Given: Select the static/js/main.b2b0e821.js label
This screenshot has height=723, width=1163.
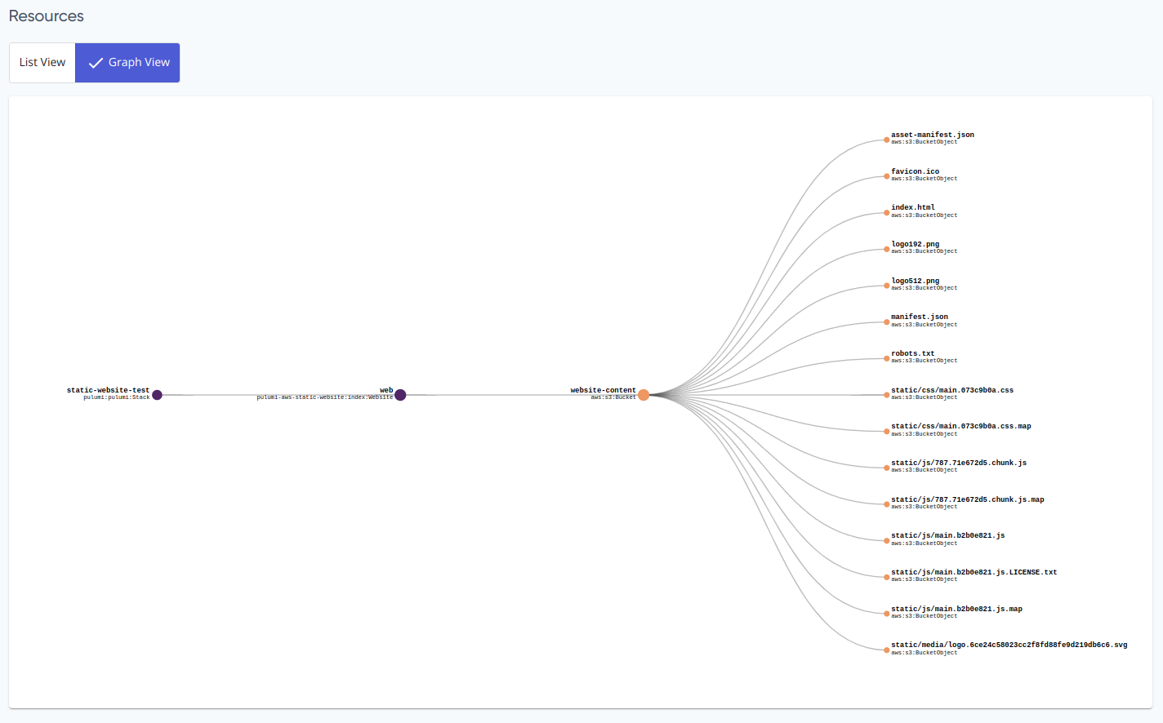Looking at the screenshot, I should pyautogui.click(x=947, y=535).
